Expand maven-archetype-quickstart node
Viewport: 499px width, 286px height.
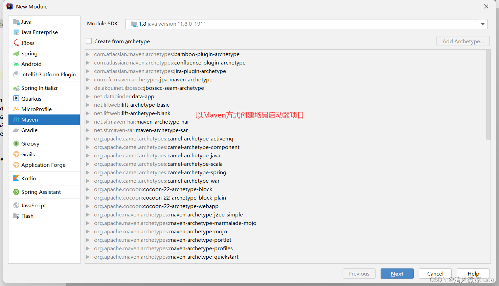[88, 257]
